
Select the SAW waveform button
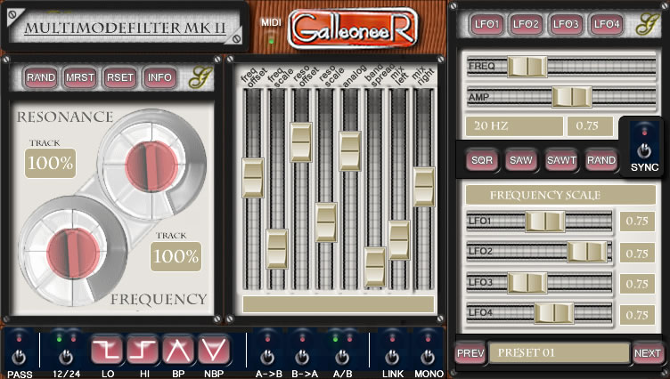pyautogui.click(x=521, y=160)
